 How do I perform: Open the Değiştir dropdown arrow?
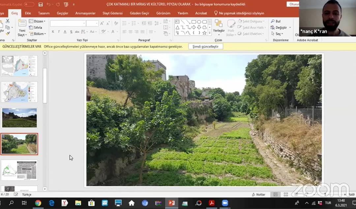[x=290, y=28]
